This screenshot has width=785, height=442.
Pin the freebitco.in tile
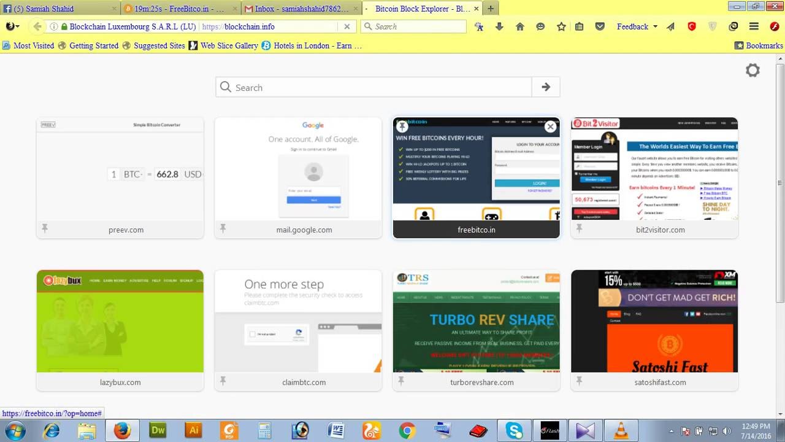(402, 126)
